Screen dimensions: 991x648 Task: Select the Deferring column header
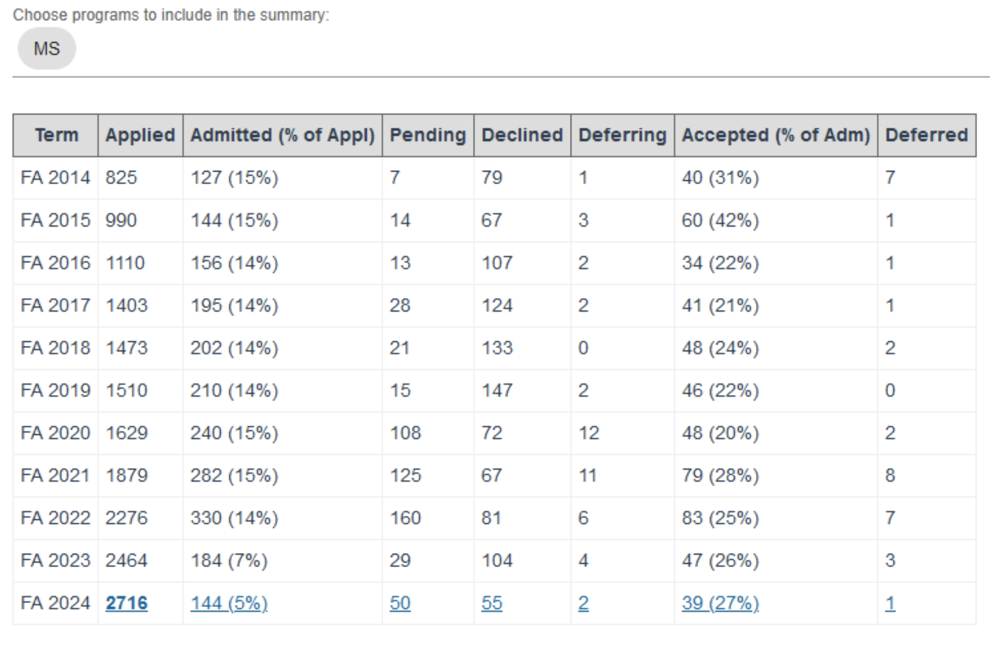621,135
